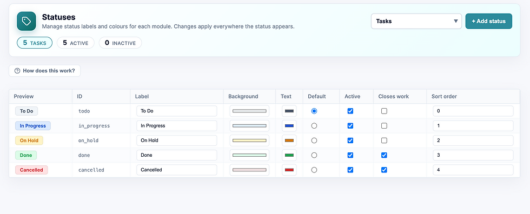Disable Closes work for Done
Image resolution: width=530 pixels, height=214 pixels.
click(384, 155)
